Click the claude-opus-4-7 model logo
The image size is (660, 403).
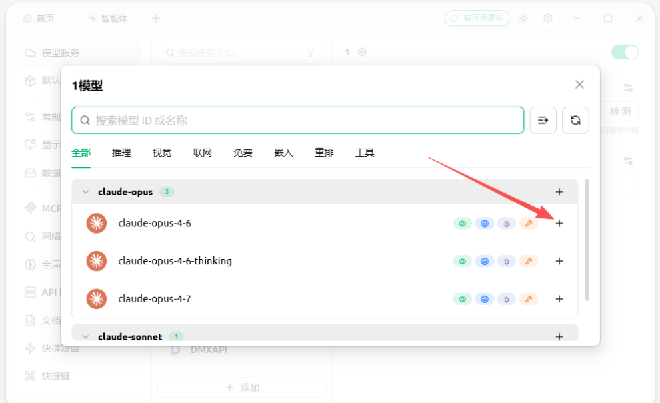97,299
